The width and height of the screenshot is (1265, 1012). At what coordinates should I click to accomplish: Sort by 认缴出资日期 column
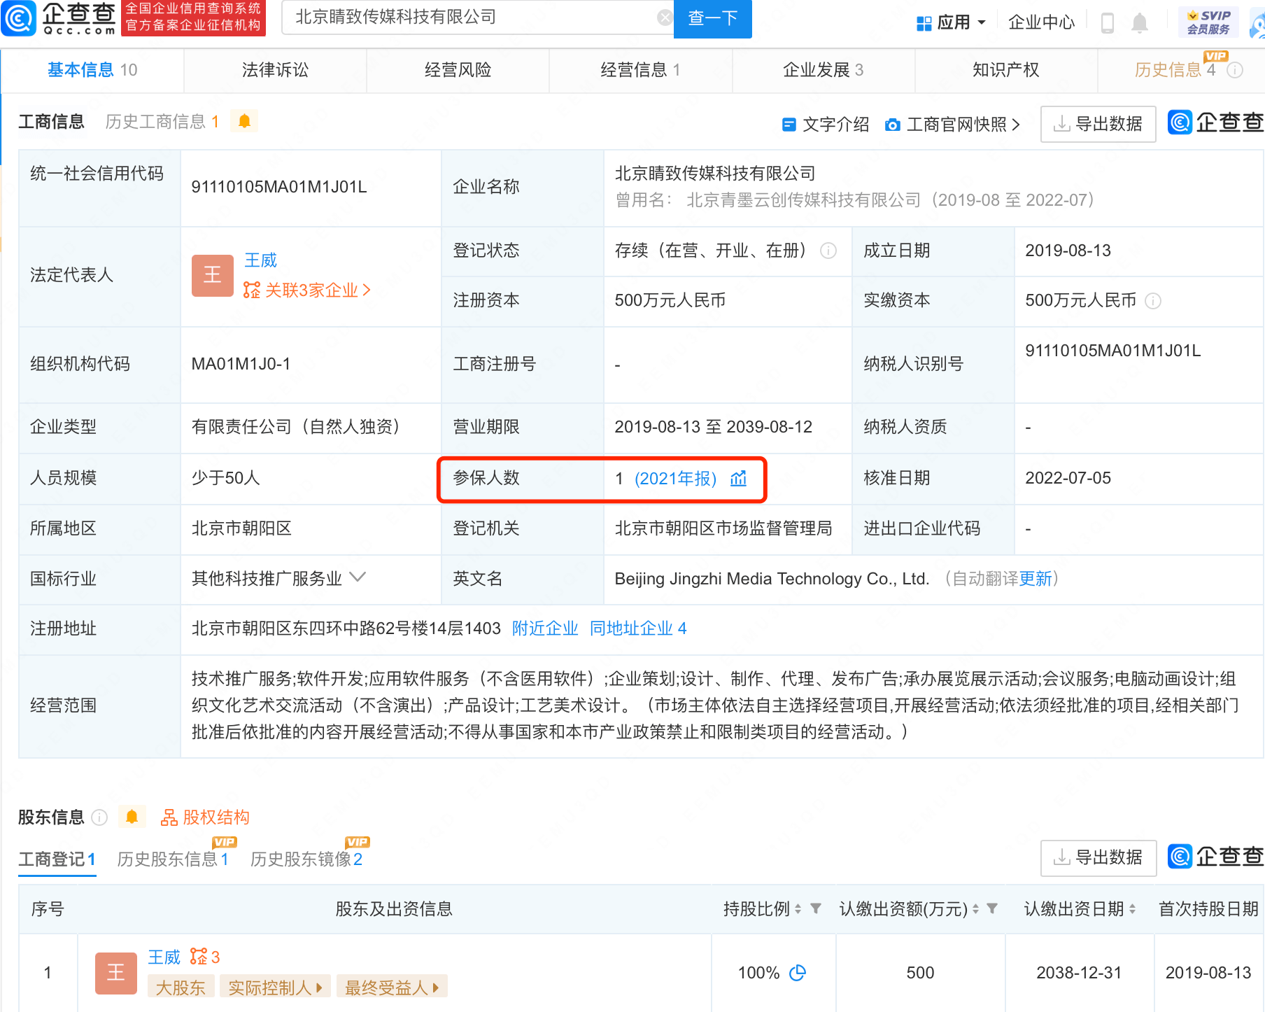click(x=1132, y=909)
